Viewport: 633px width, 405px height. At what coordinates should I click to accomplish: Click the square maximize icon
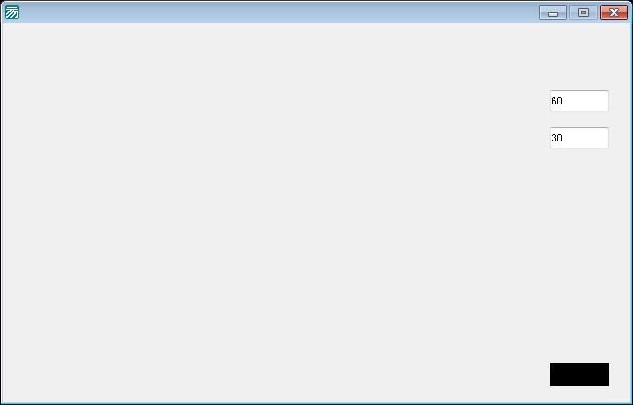[x=583, y=13]
